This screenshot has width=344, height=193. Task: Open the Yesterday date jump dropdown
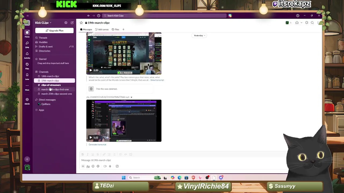click(x=199, y=35)
